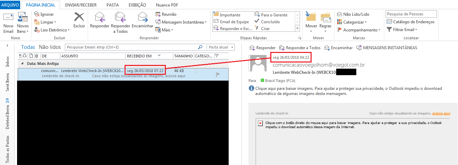
Task: Open Lixo Eletrônico dropdown
Action: pos(52,30)
